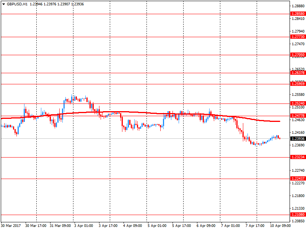Click price scale value 1.20850
This screenshot has height=230, width=306.
298,221
